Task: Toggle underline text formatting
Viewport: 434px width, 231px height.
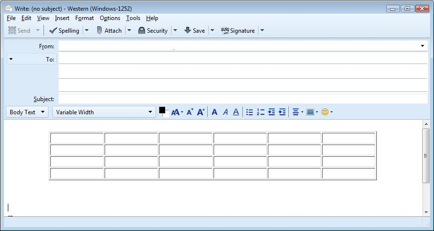Action: [236, 112]
